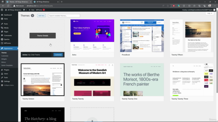Screen dimensions: 218x122
Task: Bookmark page with the star icon
Action: click(x=168, y=6)
